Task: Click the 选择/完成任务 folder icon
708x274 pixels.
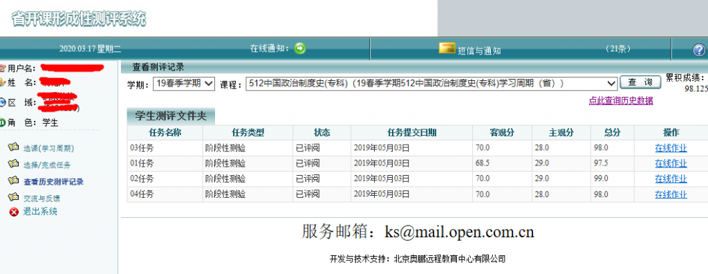Action: tap(14, 165)
